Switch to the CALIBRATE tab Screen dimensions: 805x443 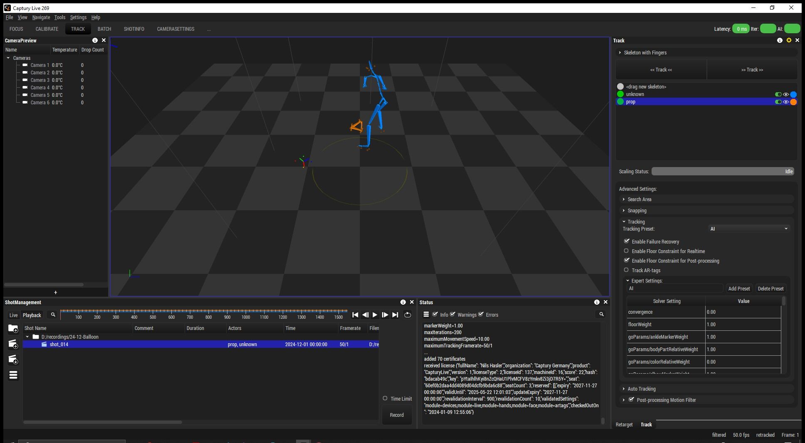click(47, 29)
